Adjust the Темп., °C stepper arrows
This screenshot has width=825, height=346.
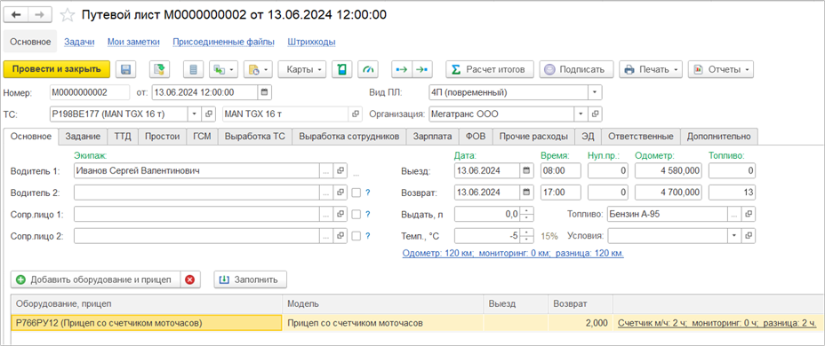tap(527, 236)
